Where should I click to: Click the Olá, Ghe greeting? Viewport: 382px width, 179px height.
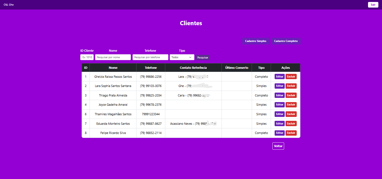(x=9, y=5)
